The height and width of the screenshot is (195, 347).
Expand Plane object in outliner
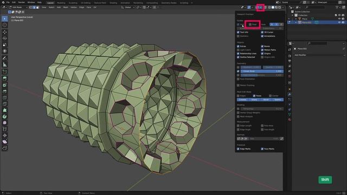pos(296,19)
